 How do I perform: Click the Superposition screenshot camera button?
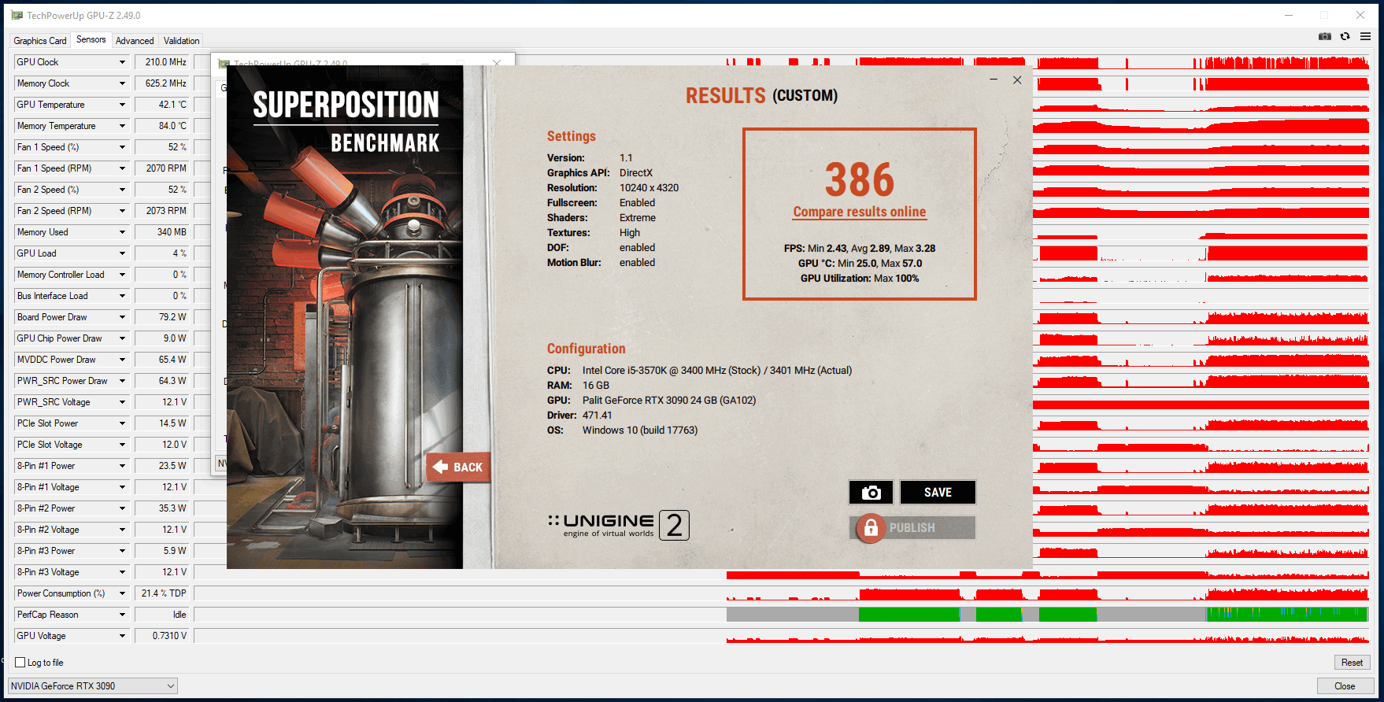point(871,493)
